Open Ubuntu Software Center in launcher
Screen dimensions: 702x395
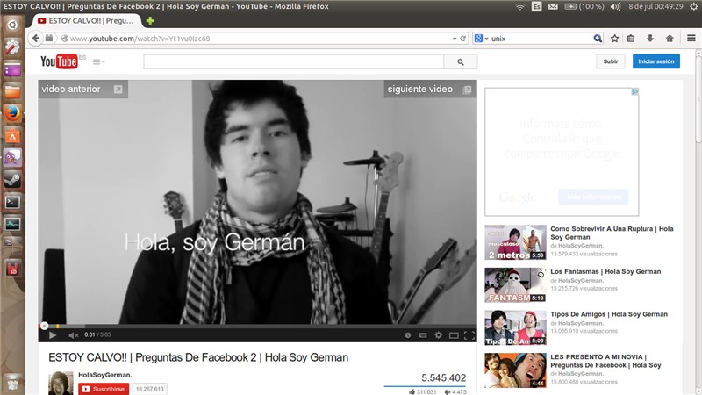[12, 136]
